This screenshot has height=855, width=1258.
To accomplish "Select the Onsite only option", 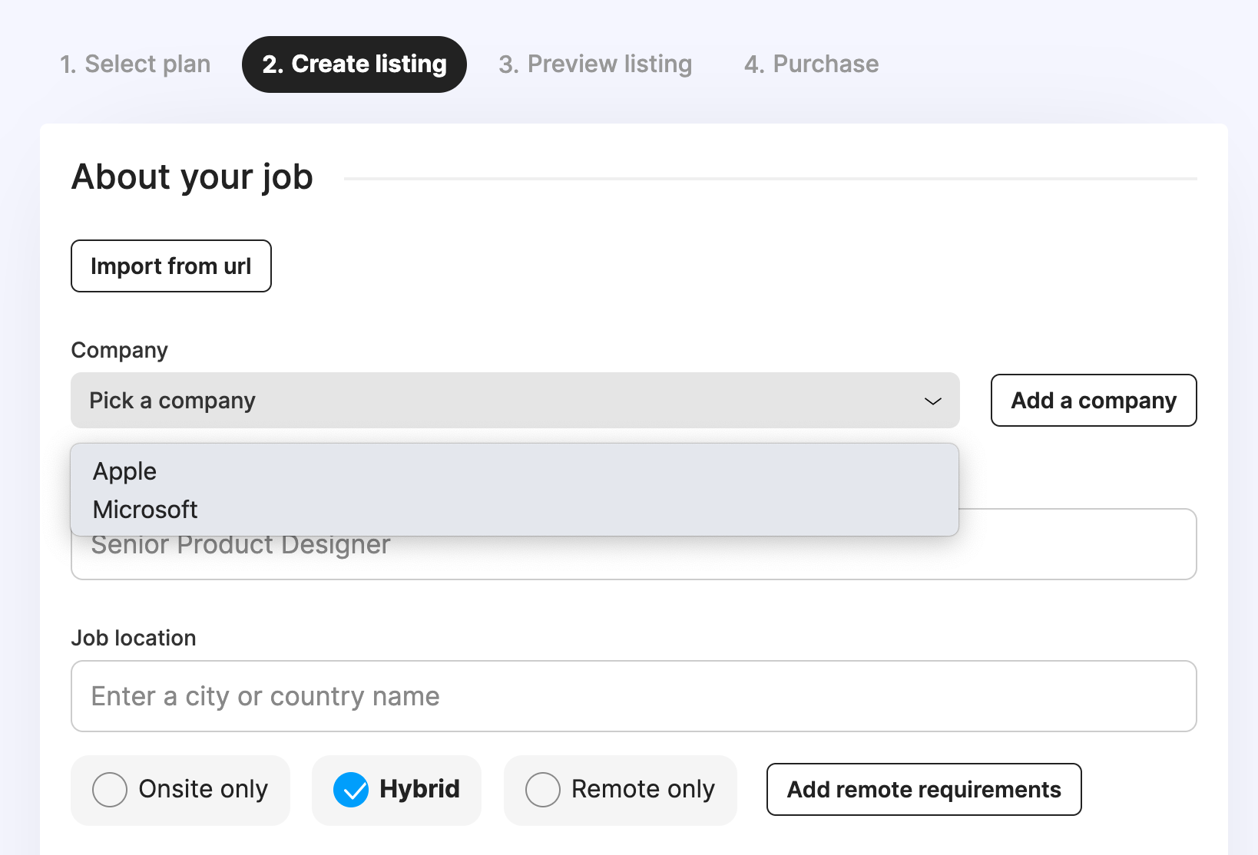I will pos(180,791).
